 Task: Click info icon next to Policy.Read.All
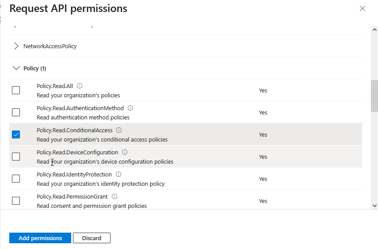tap(80, 86)
